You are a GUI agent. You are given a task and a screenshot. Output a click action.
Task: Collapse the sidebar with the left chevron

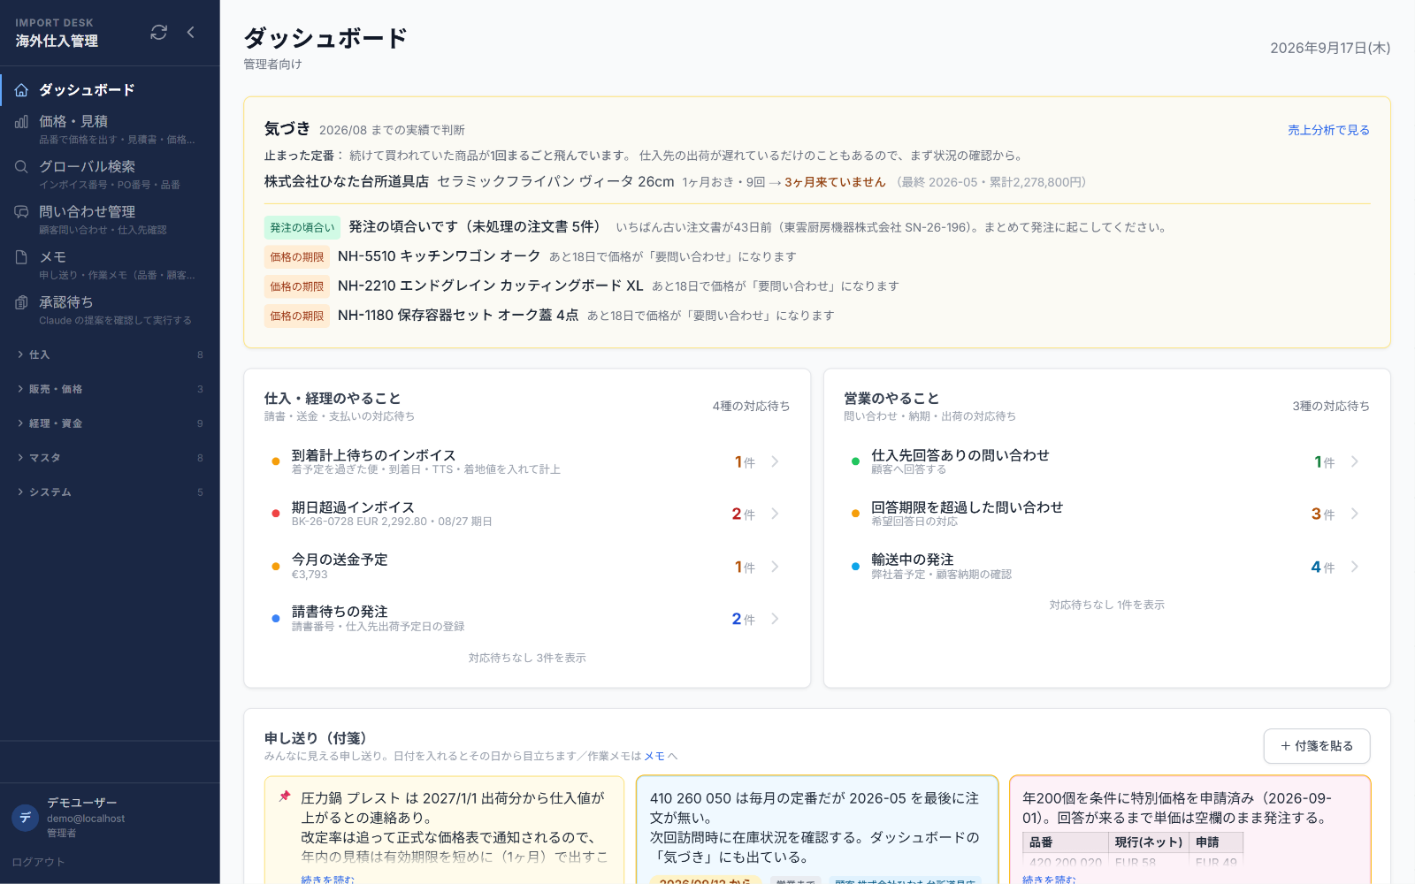(191, 33)
